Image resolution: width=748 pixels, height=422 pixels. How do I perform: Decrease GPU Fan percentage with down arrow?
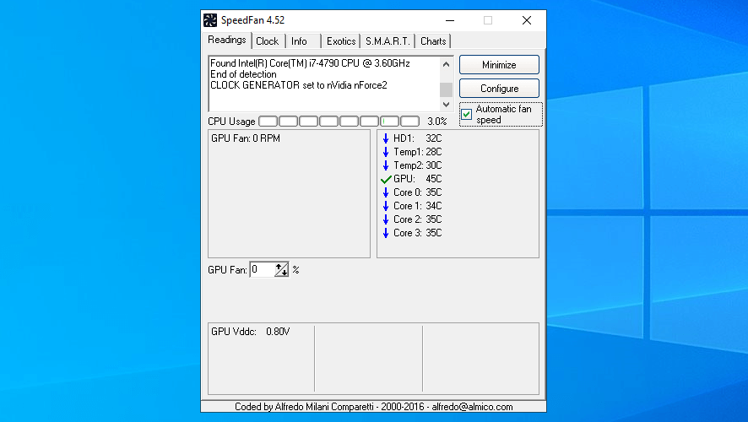pyautogui.click(x=285, y=273)
